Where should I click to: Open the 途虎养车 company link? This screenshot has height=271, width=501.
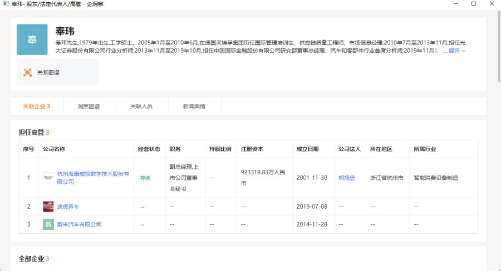(x=68, y=207)
